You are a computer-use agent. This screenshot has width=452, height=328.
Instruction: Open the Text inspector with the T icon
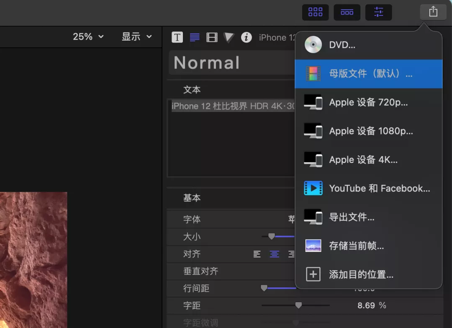tap(177, 37)
